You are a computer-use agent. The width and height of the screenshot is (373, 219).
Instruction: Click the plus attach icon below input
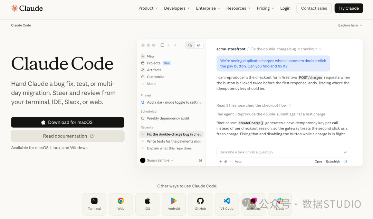[x=220, y=161]
